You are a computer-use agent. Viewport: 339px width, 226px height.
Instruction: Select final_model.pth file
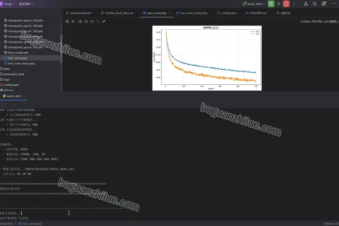click(x=18, y=53)
